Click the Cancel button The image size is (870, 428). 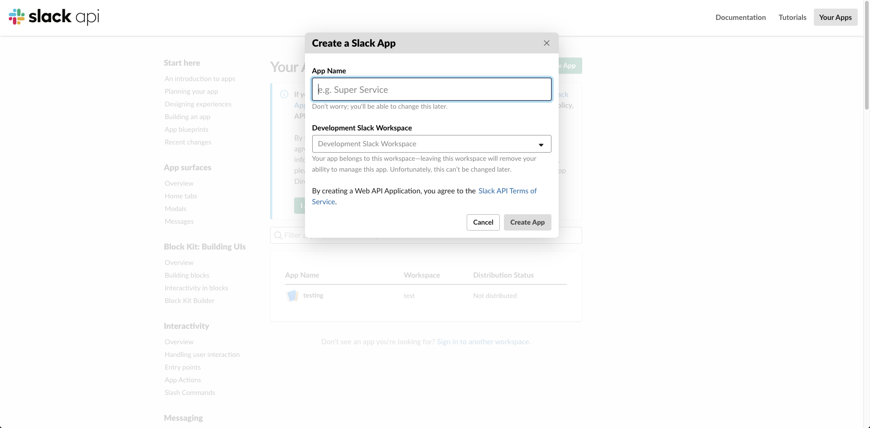(483, 222)
